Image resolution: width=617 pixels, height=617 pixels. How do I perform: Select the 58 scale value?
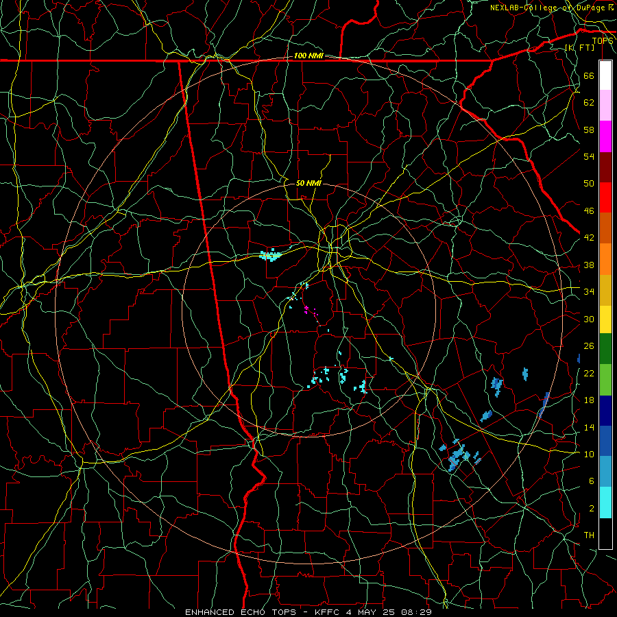589,130
